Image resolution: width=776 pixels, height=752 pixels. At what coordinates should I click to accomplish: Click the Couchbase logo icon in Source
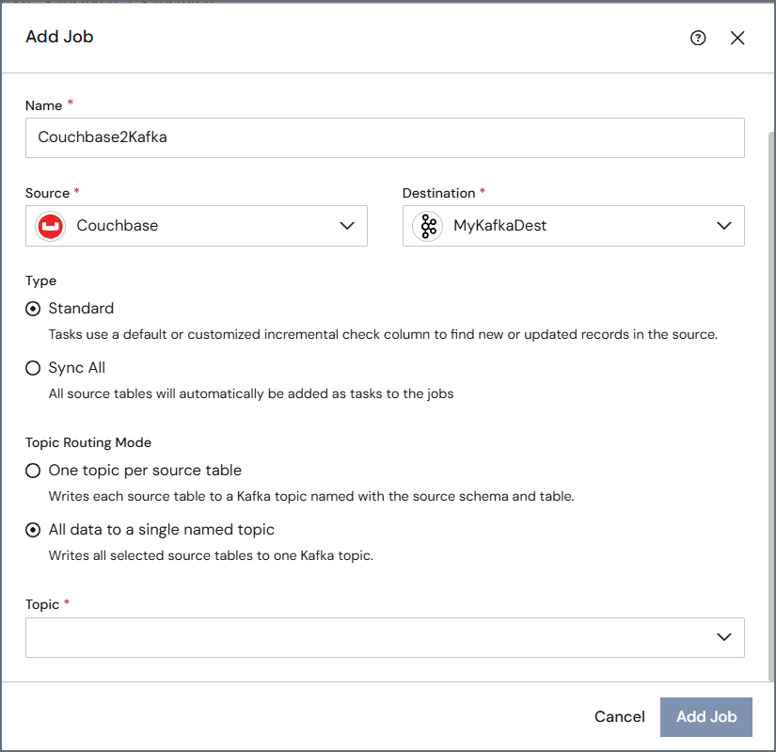click(50, 226)
